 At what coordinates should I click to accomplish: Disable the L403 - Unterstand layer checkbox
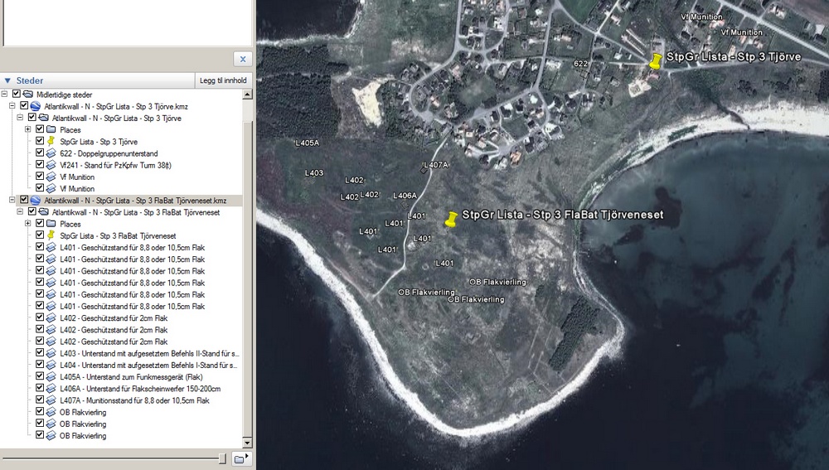coord(39,353)
